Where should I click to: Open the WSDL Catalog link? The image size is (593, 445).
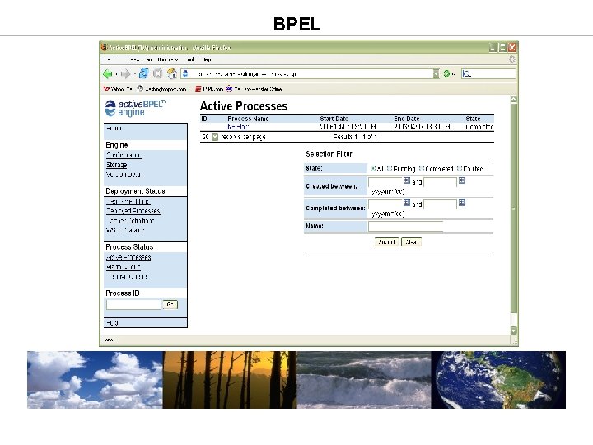125,231
